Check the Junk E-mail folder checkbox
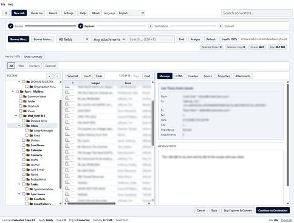This screenshot has width=294, height=223. (24, 170)
